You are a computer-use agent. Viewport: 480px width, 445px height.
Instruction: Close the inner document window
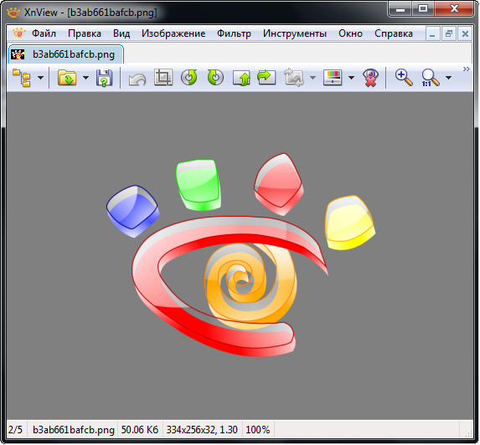coord(465,33)
